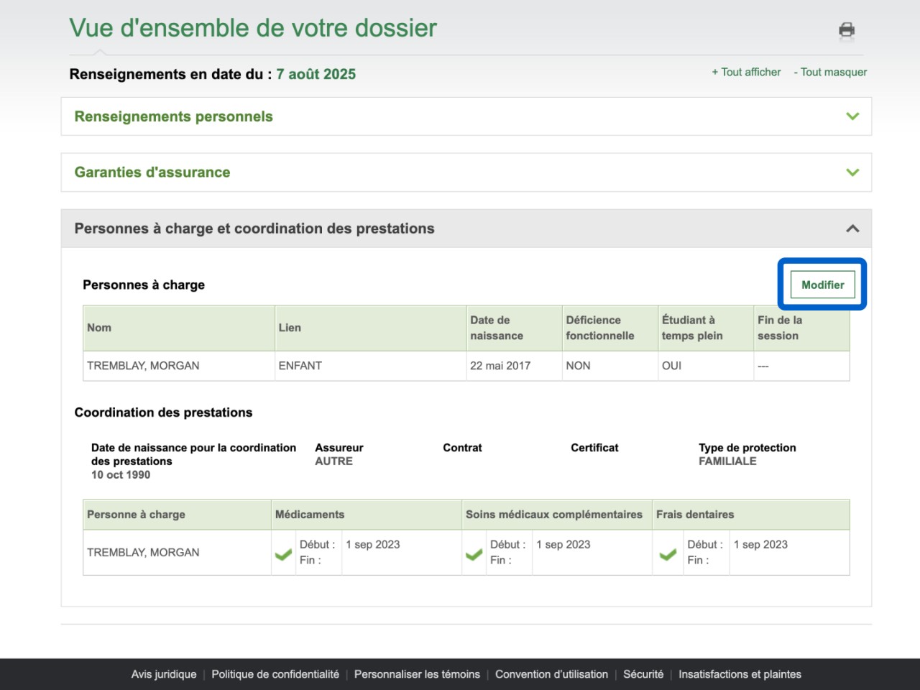Click TREMBLAY, MORGAN in the coordination table
Viewport: 920px width, 690px height.
point(143,553)
